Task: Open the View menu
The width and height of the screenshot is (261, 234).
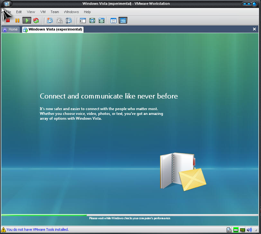Action: click(x=31, y=12)
